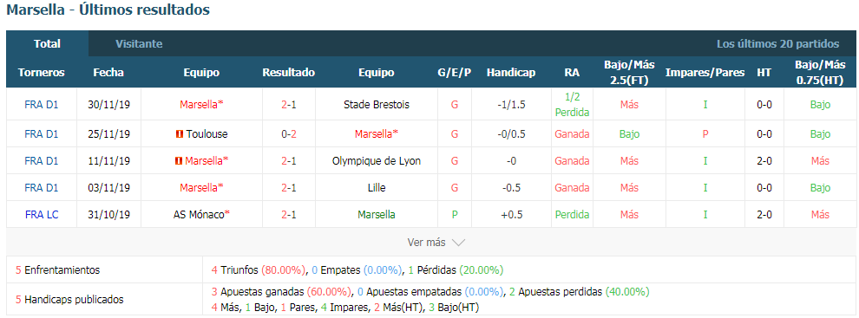Click the Lille team name
The image size is (859, 318).
point(377,188)
